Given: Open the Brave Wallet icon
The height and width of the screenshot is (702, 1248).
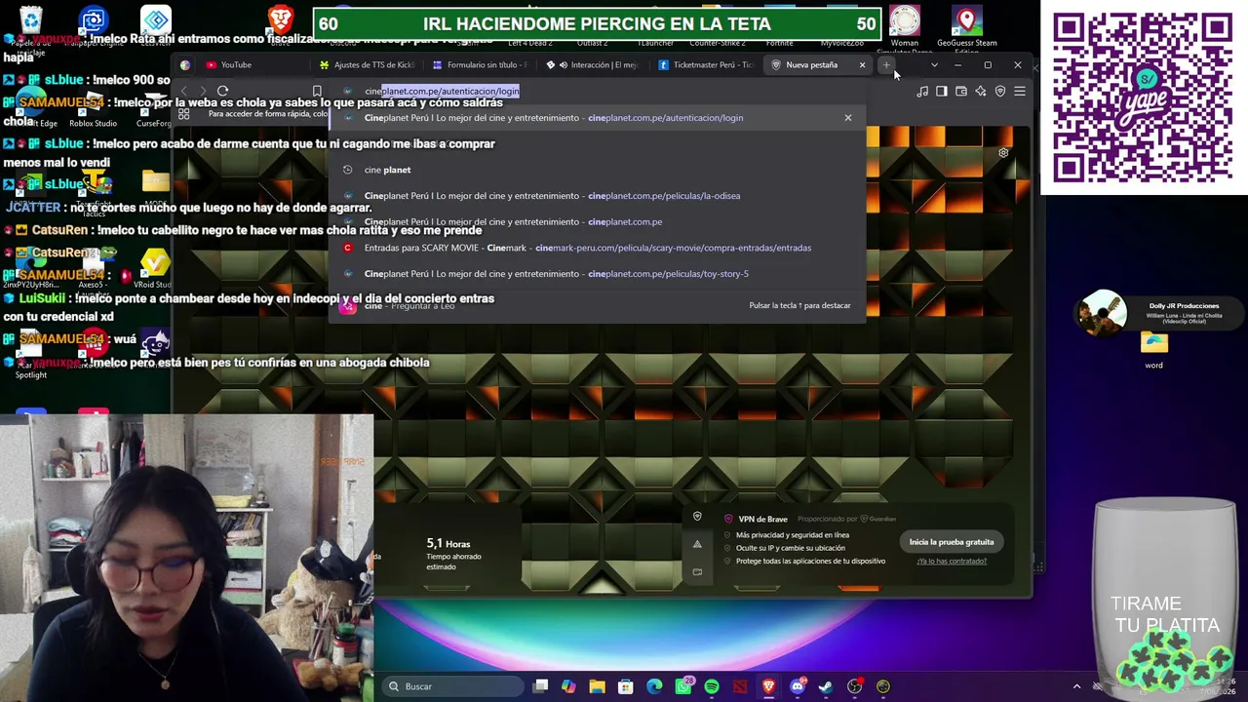Looking at the screenshot, I should pyautogui.click(x=961, y=92).
